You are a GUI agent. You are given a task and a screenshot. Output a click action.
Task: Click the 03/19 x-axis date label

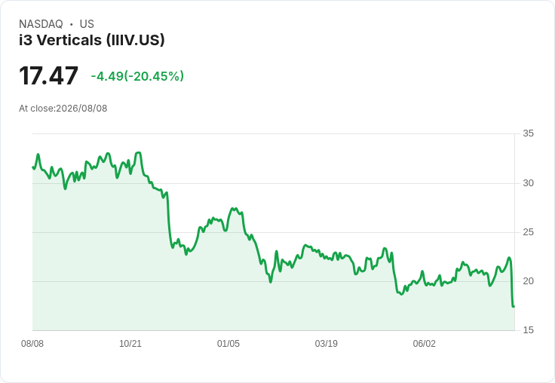(x=326, y=344)
